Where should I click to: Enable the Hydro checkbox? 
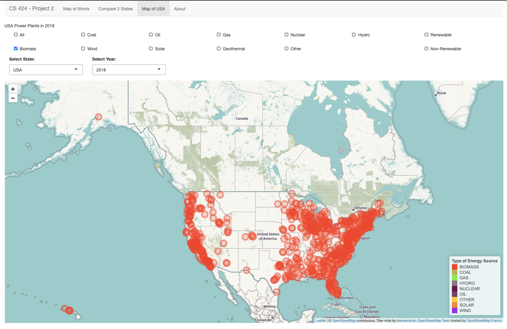[354, 35]
